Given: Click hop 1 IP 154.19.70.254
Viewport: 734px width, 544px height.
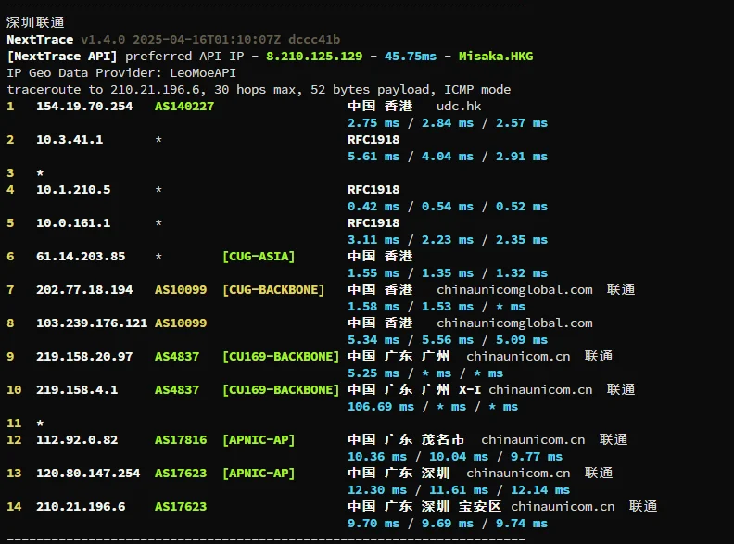Looking at the screenshot, I should 84,107.
